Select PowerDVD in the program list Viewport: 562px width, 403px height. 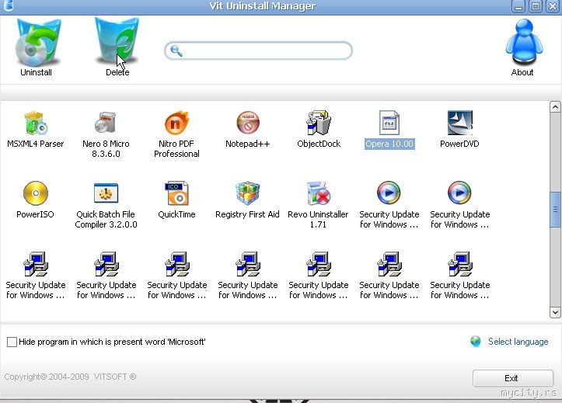click(x=459, y=130)
